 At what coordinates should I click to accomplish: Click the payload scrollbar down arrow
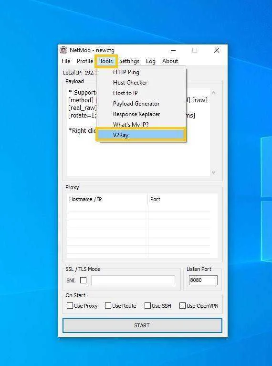click(x=213, y=172)
